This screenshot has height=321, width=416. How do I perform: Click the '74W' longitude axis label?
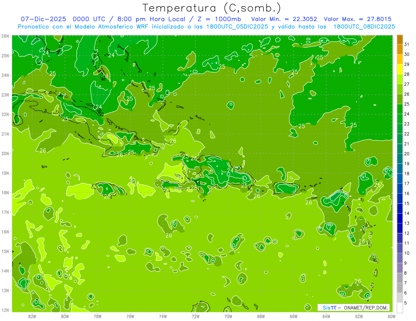pyautogui.click(x=163, y=316)
